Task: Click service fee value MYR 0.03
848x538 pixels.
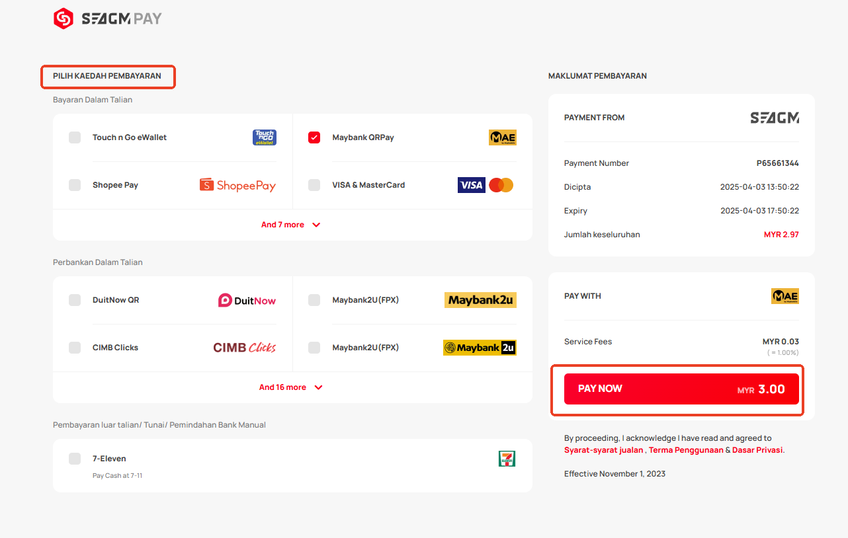Action: pyautogui.click(x=781, y=342)
